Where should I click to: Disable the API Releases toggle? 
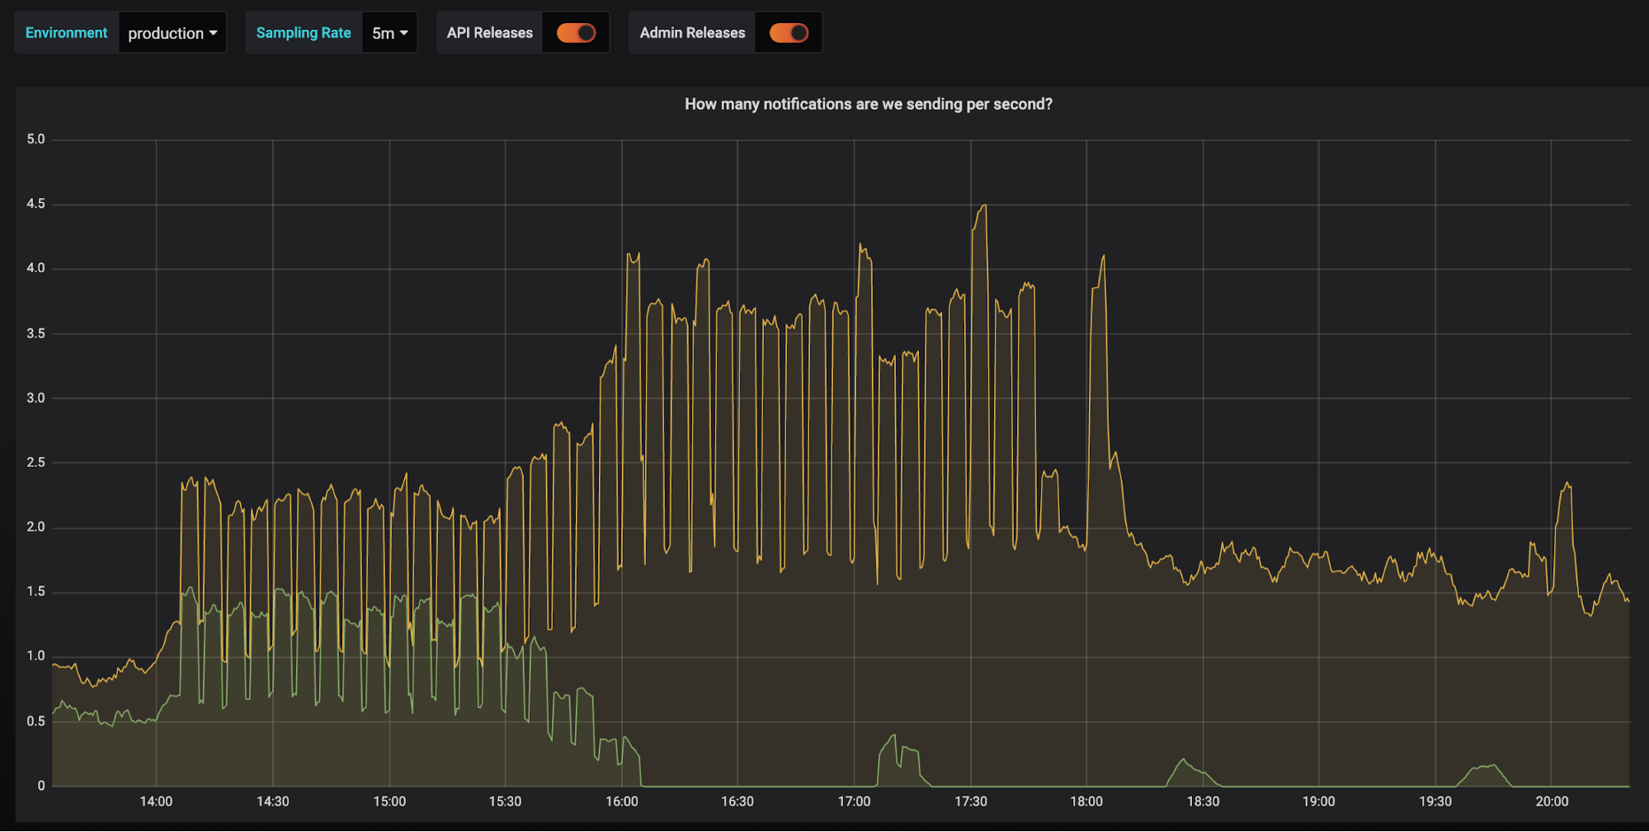[576, 33]
